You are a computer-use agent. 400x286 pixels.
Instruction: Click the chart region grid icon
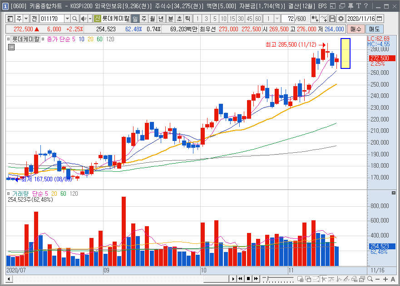(x=301, y=279)
